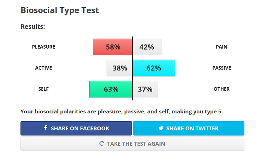Click the PASSIVE label
The width and height of the screenshot is (260, 154).
click(222, 68)
